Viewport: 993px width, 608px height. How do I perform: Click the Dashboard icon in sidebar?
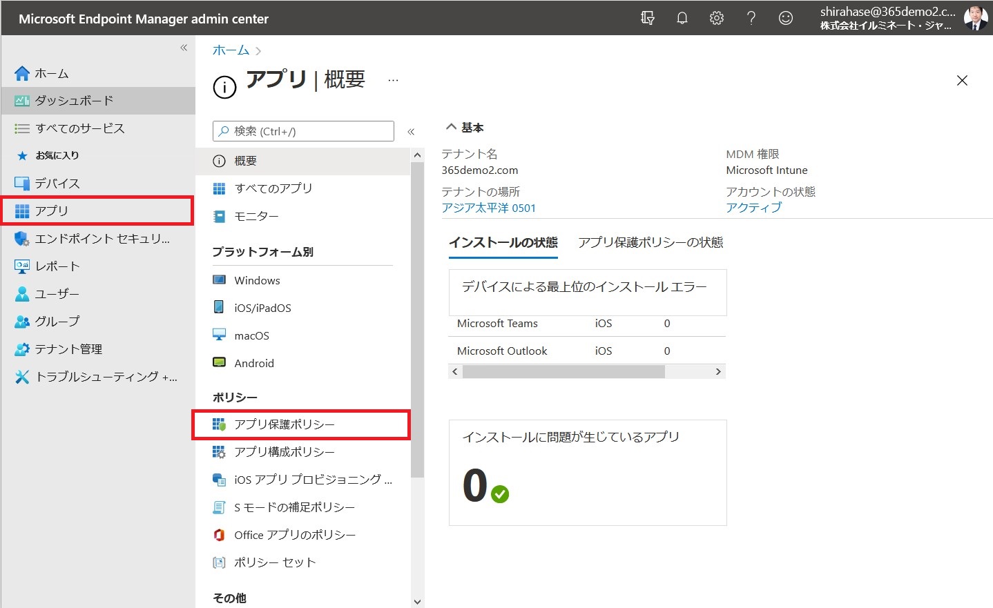pyautogui.click(x=22, y=101)
